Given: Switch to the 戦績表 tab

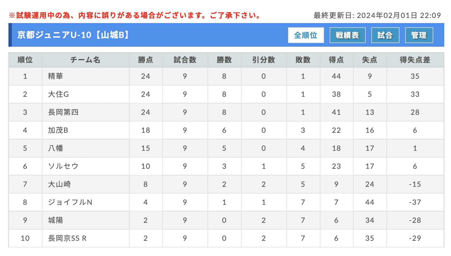Looking at the screenshot, I should (347, 35).
